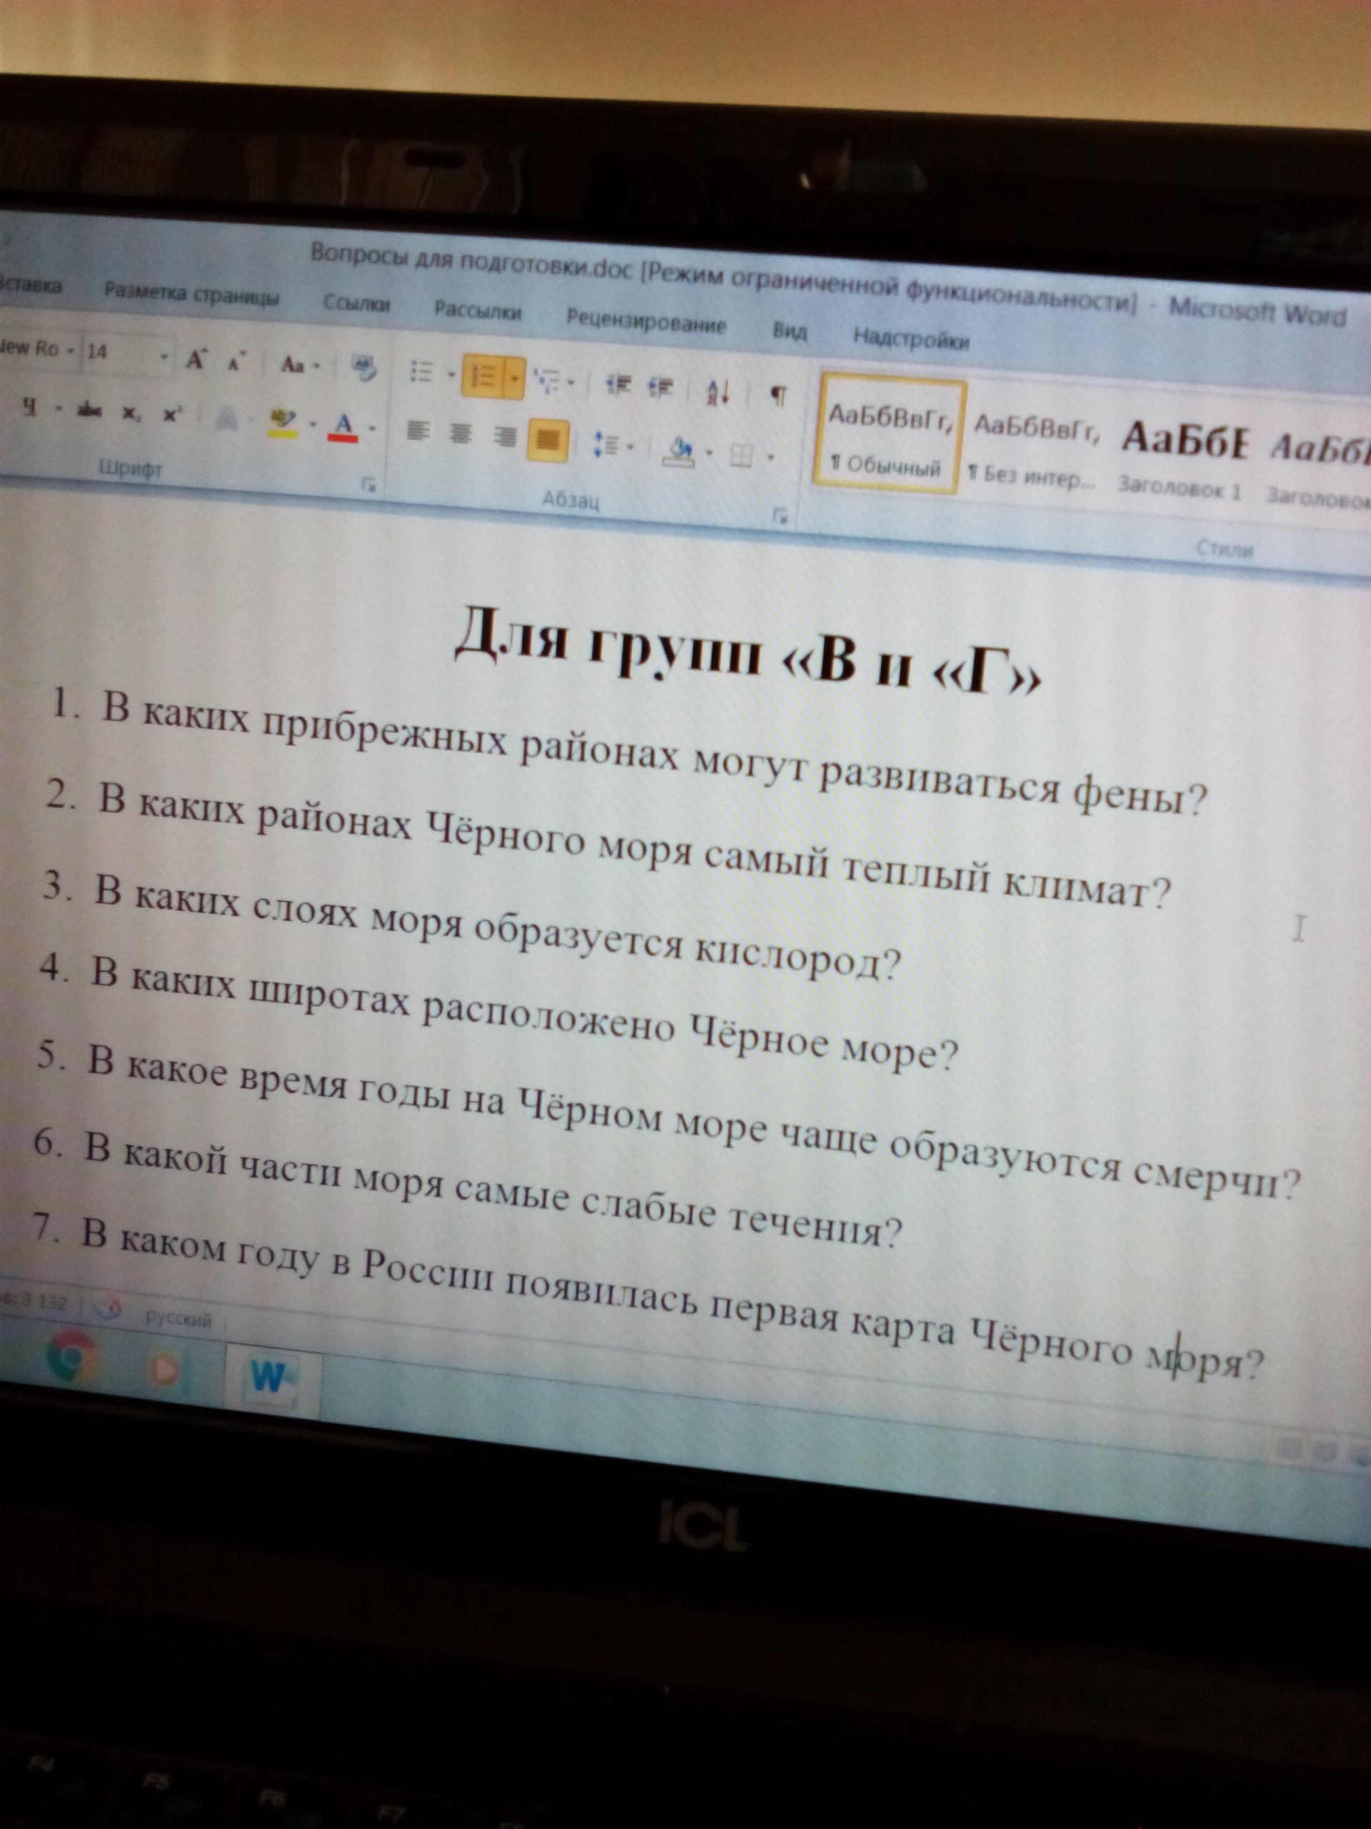Open the text effects icon
1371x1829 pixels.
[x=225, y=420]
